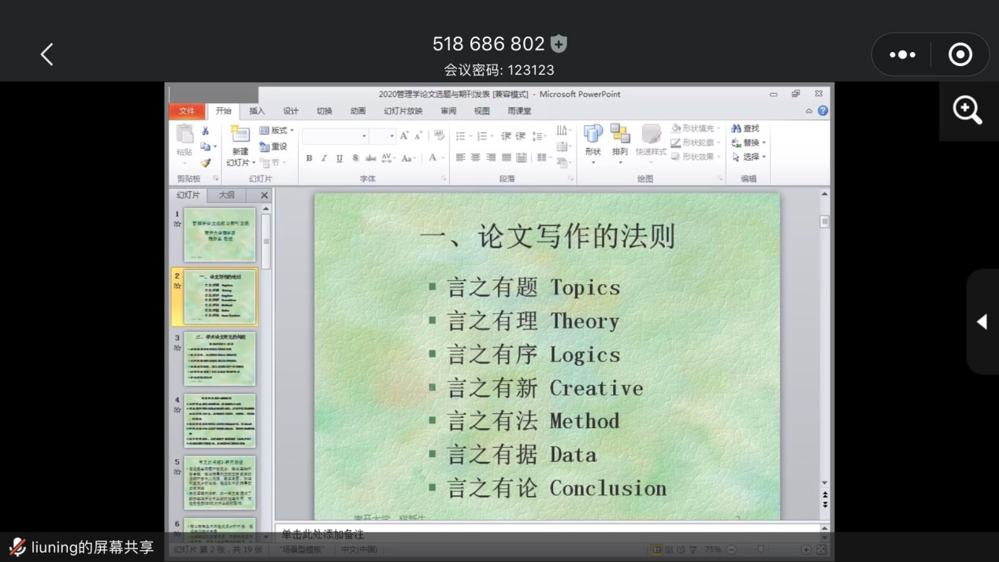This screenshot has height=562, width=999.
Task: Open the line spacing dropdown
Action: click(x=539, y=136)
